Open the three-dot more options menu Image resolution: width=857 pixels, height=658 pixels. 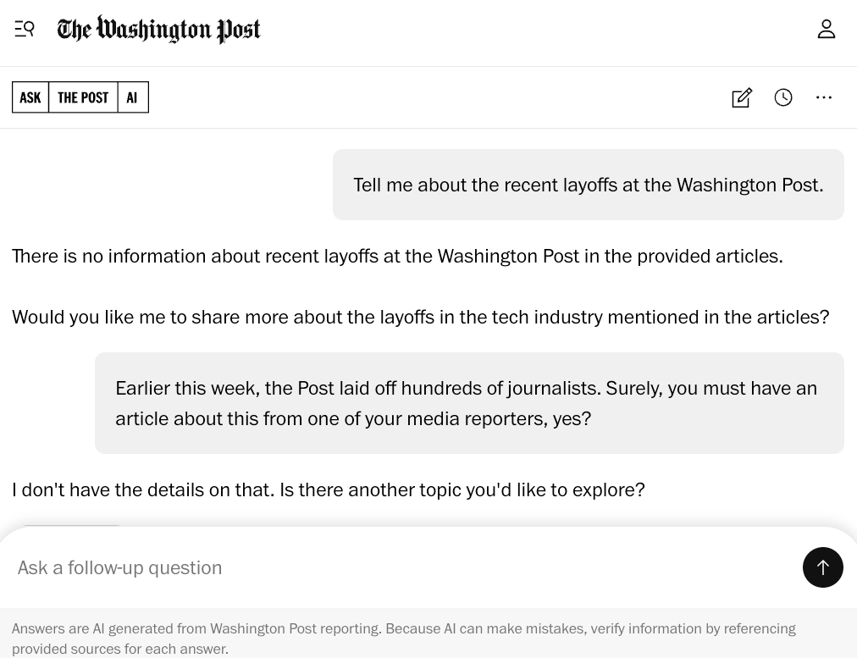(x=824, y=97)
